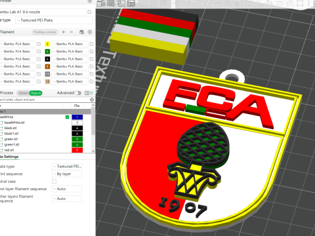The image size is (315, 236).
Task: Toggle the Advanced mode switch
Action: [x=78, y=93]
